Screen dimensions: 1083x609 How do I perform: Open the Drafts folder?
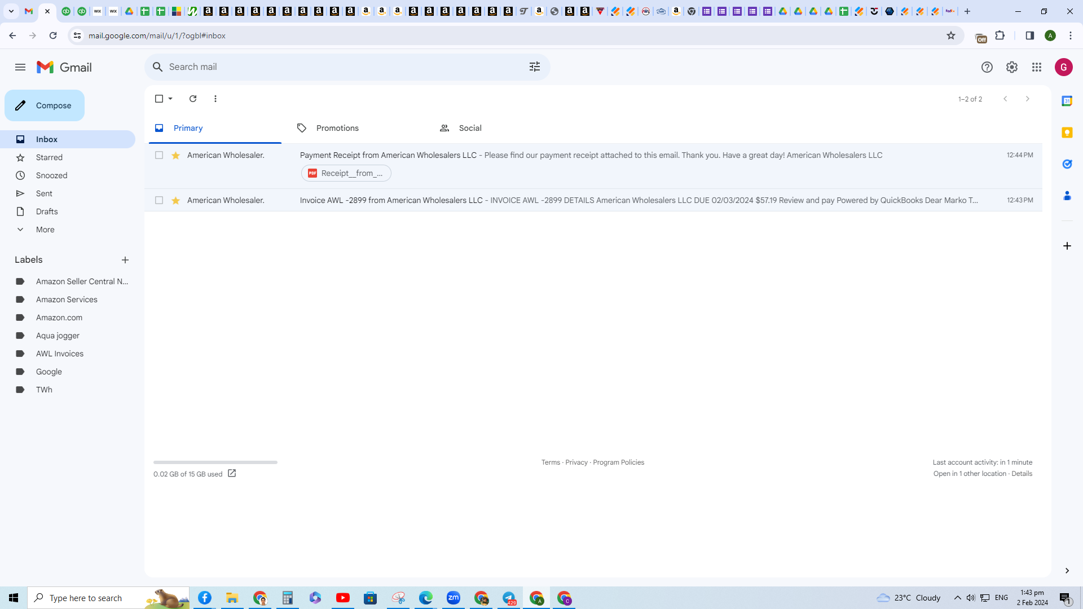[x=68, y=211]
